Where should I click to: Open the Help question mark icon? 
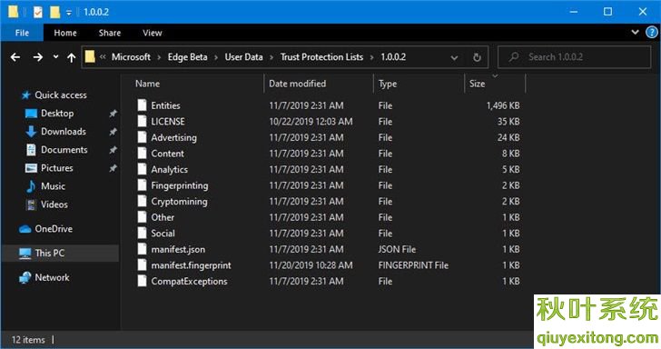[652, 32]
